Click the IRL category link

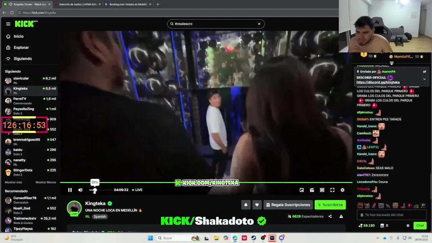click(87, 217)
